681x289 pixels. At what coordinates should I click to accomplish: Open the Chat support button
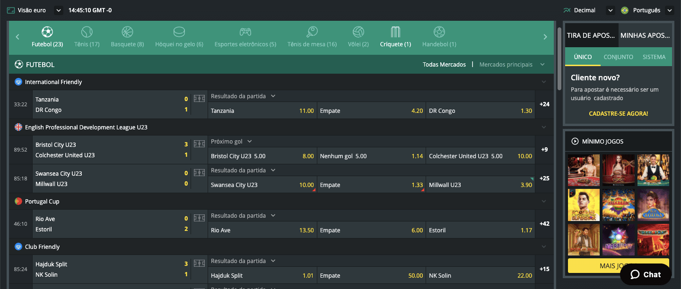coord(646,274)
